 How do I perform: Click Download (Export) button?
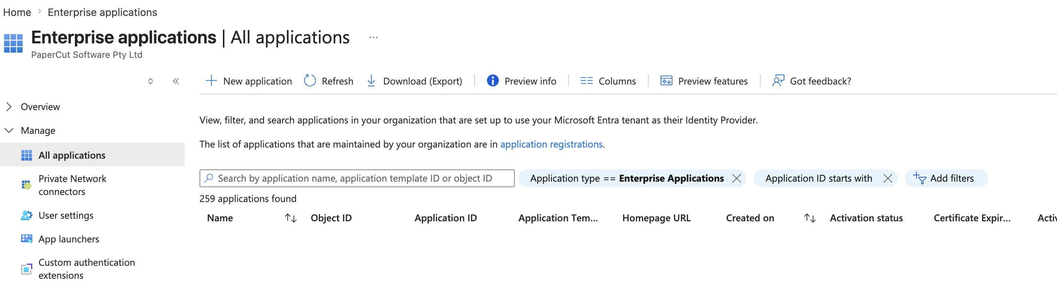[x=414, y=81]
